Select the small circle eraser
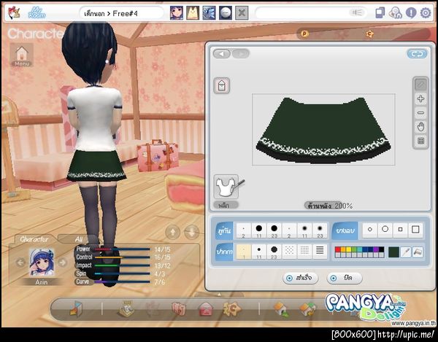Screen dimensions: 438x342 tap(370, 230)
